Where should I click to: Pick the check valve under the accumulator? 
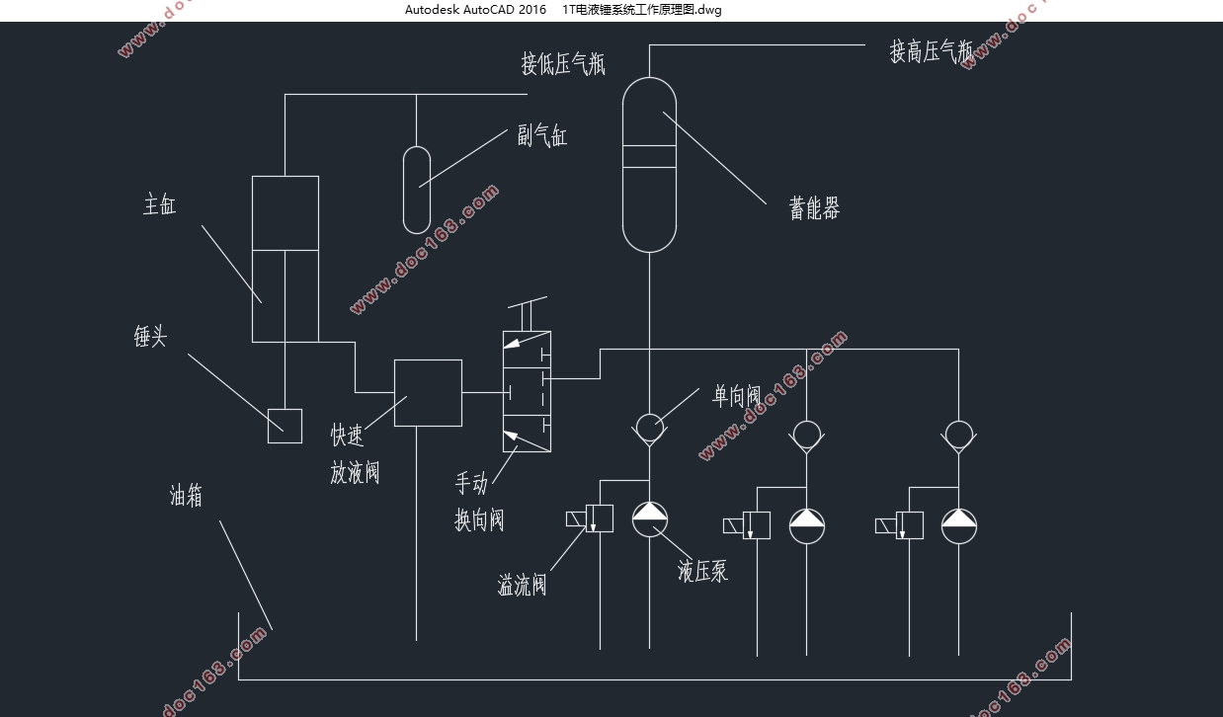coord(649,430)
